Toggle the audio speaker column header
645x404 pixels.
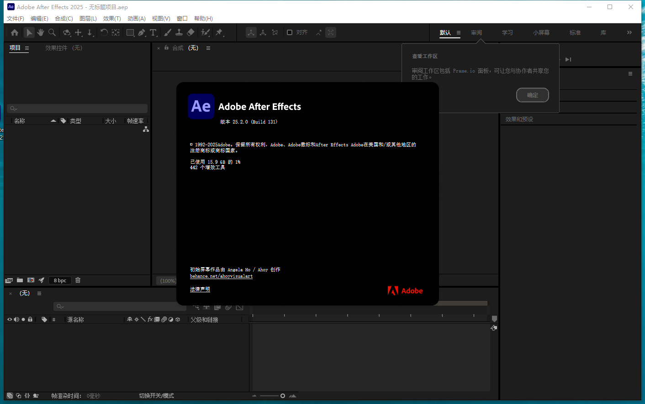pos(16,319)
